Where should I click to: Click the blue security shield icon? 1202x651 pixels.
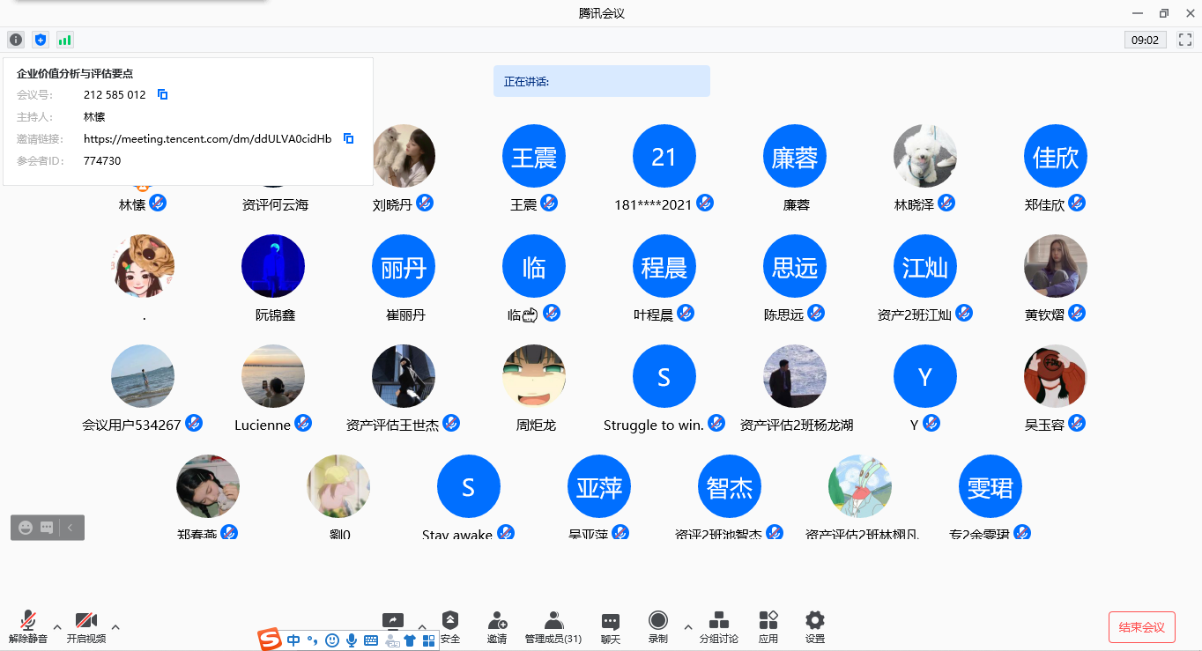pos(41,40)
